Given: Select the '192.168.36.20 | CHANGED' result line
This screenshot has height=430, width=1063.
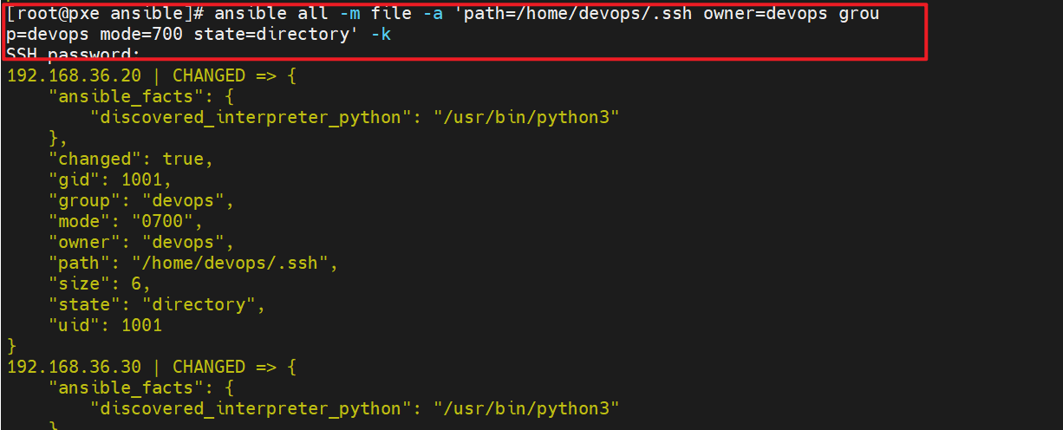Looking at the screenshot, I should (x=151, y=75).
